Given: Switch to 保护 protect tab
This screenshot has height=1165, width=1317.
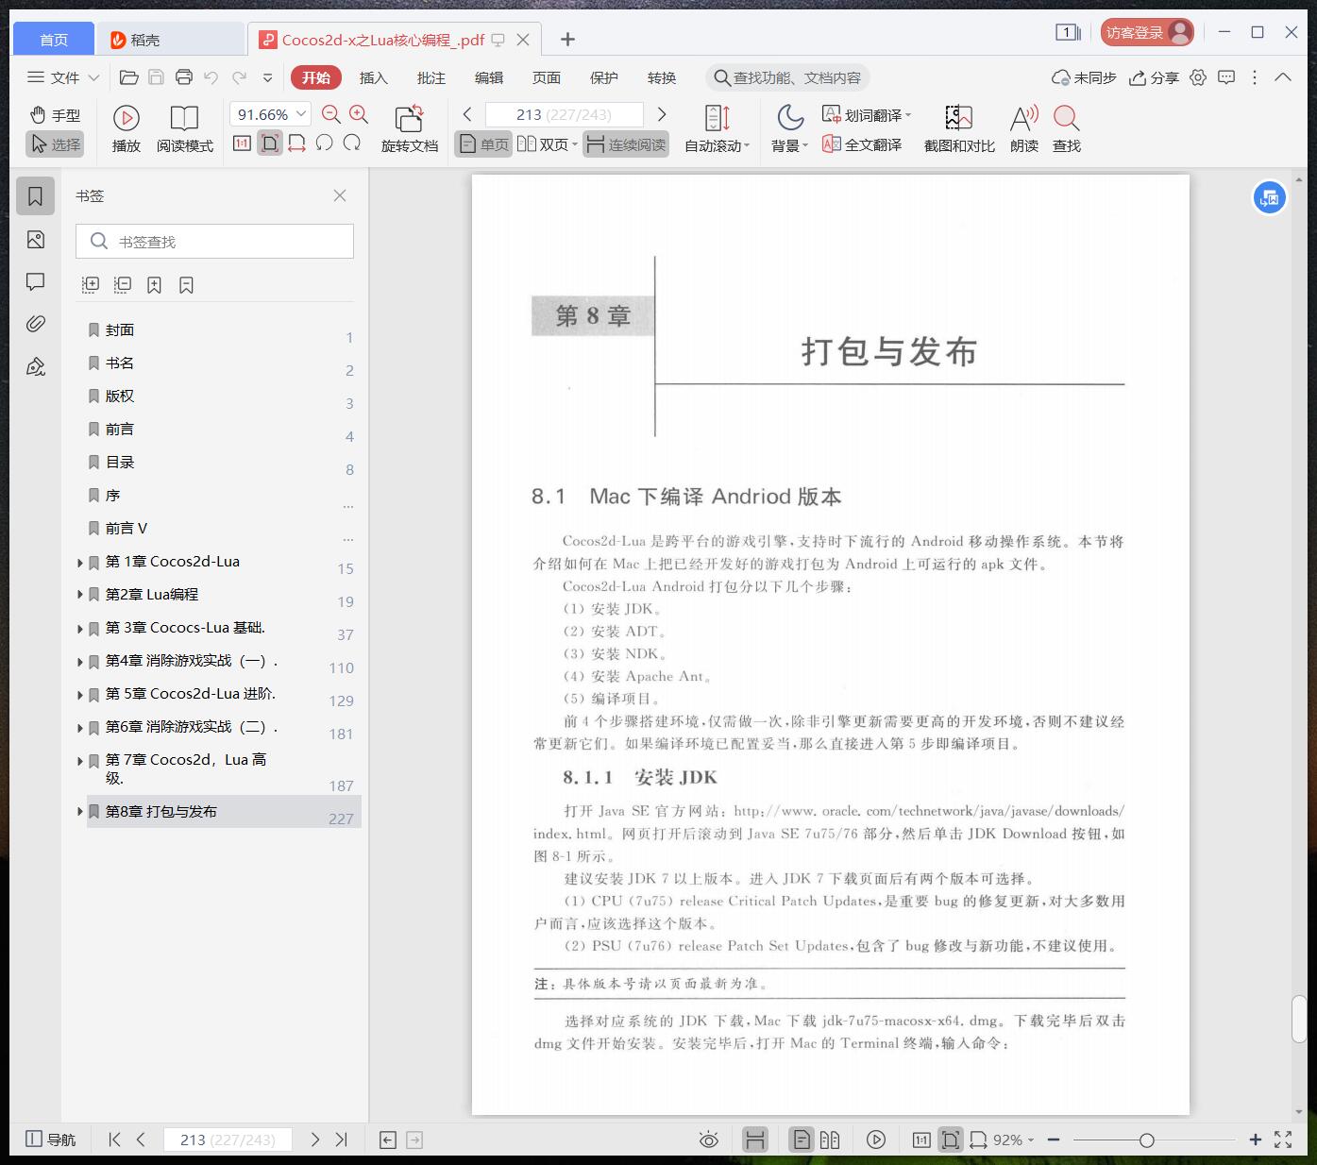Looking at the screenshot, I should [604, 77].
